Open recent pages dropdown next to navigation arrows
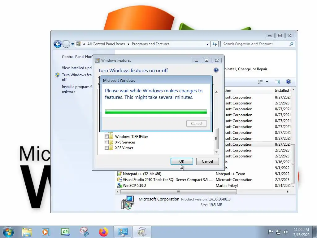The width and height of the screenshot is (317, 238). tap(72, 44)
